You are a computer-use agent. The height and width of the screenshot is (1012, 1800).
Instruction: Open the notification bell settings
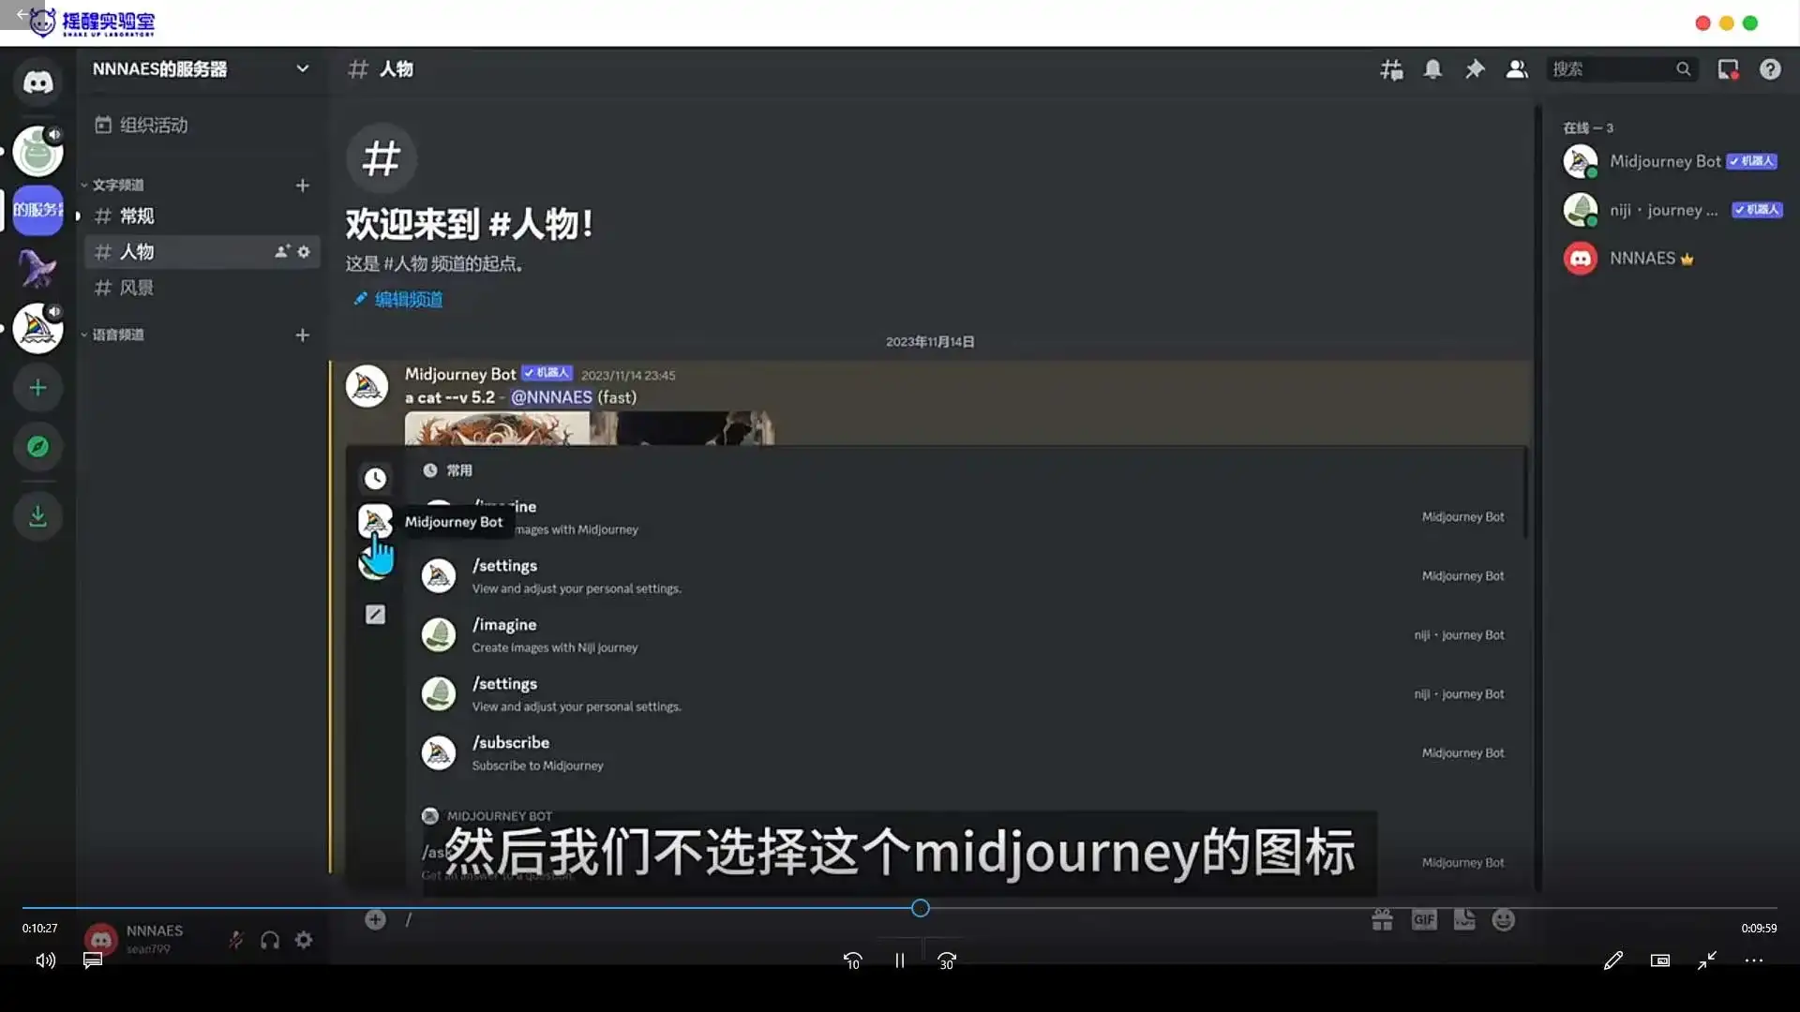point(1433,69)
